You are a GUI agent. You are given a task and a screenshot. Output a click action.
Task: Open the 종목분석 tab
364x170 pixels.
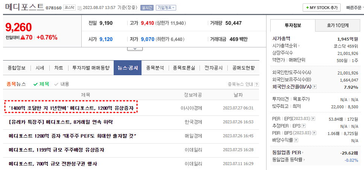pos(155,68)
